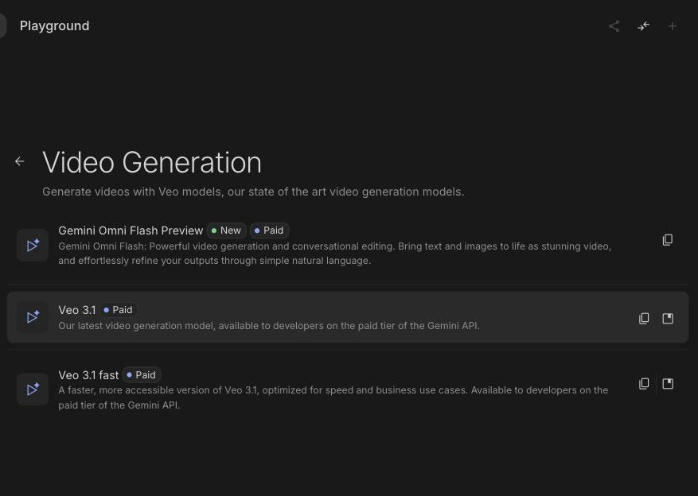Click the Playground title

point(54,25)
